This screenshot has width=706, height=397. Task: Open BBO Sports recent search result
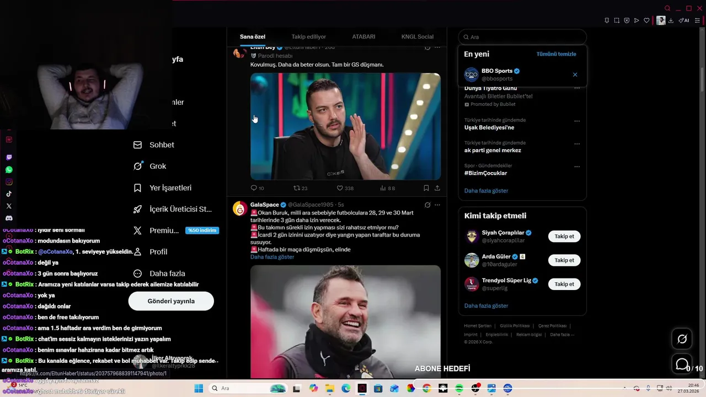522,74
